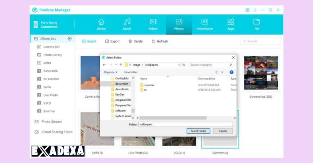Open the Information section icon
313x163 pixels.
(x=205, y=22)
